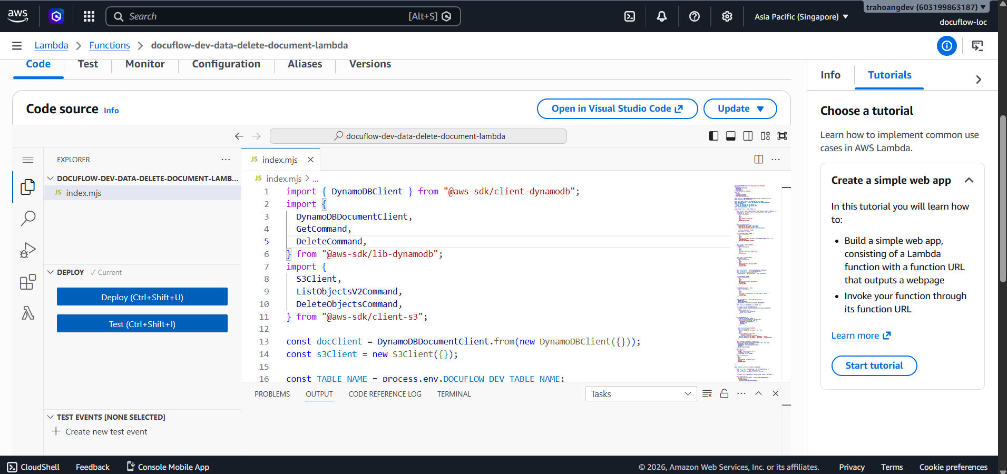Launch CloudShell from the top bar
The image size is (1007, 474).
(630, 16)
